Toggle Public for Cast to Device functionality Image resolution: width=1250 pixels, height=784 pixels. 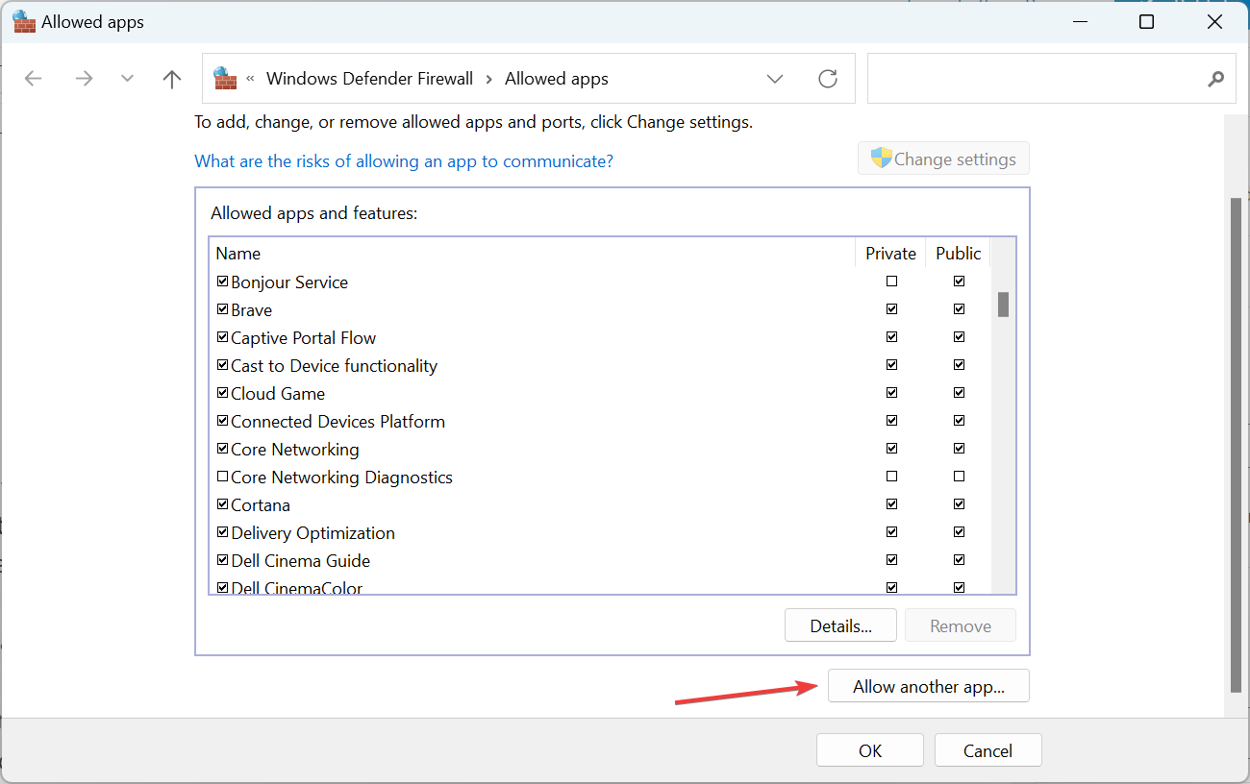point(959,365)
